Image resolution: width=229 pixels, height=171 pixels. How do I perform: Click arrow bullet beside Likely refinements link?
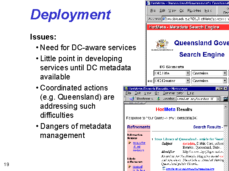129,166
